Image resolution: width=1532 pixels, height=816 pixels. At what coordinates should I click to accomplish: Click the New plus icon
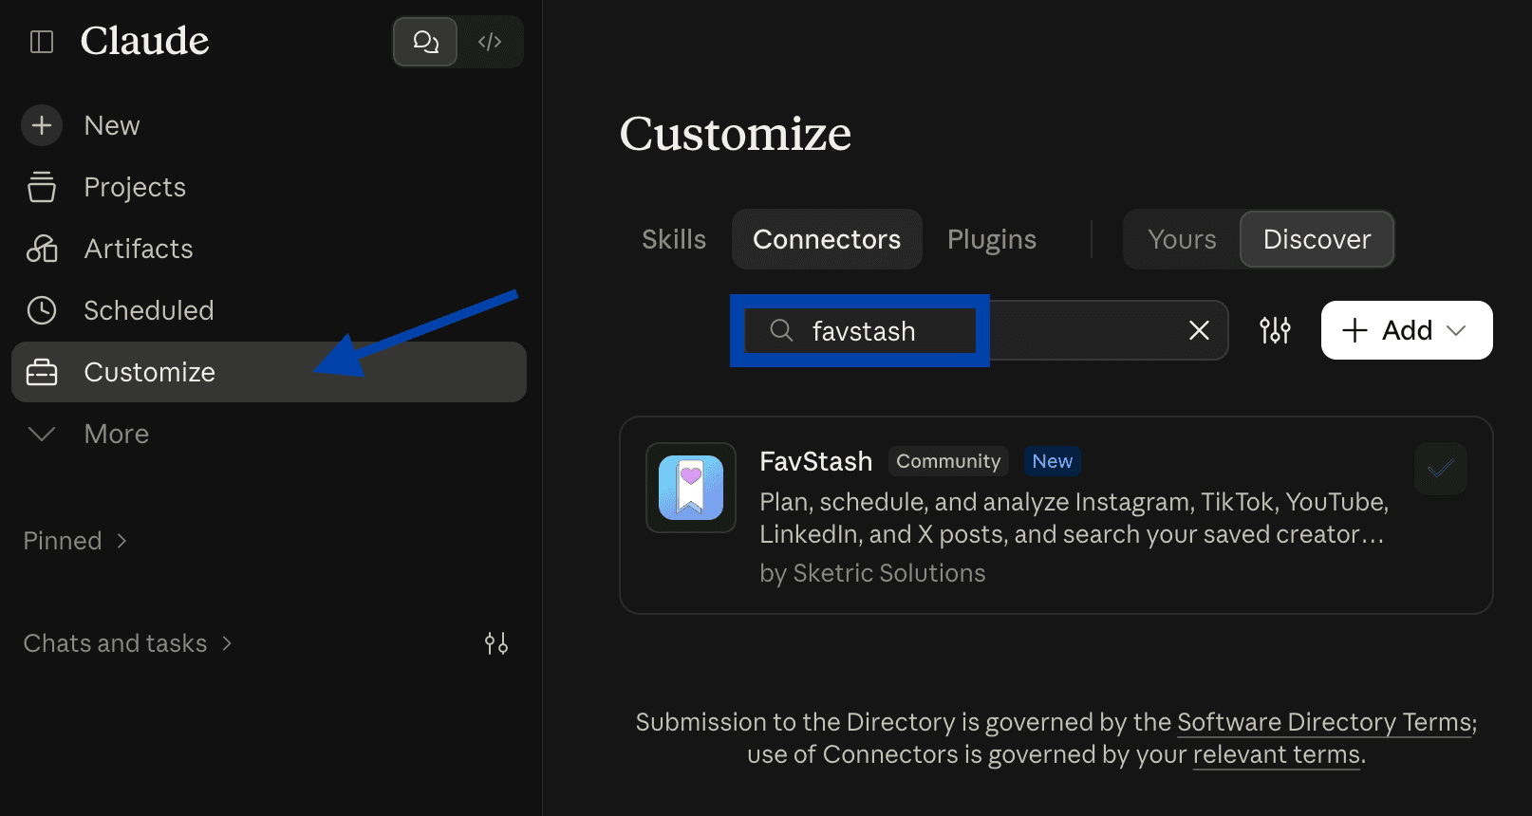[x=42, y=125]
